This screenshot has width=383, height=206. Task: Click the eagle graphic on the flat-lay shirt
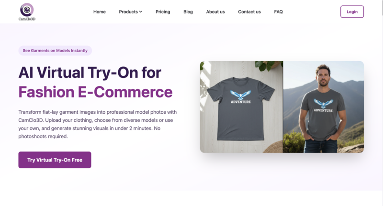(x=241, y=95)
